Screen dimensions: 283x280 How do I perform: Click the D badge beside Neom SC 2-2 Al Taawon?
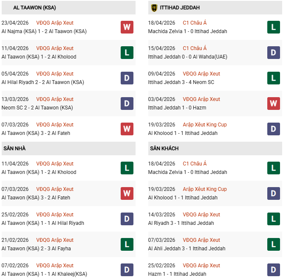click(127, 104)
